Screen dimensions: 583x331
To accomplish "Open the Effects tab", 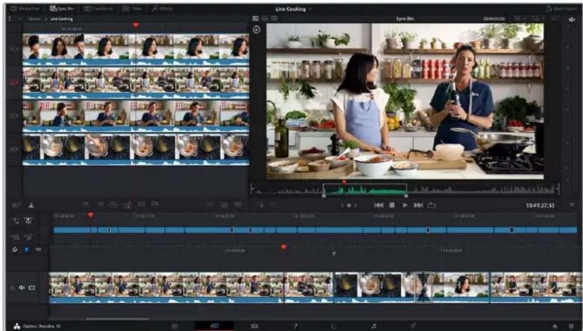I will [x=162, y=8].
